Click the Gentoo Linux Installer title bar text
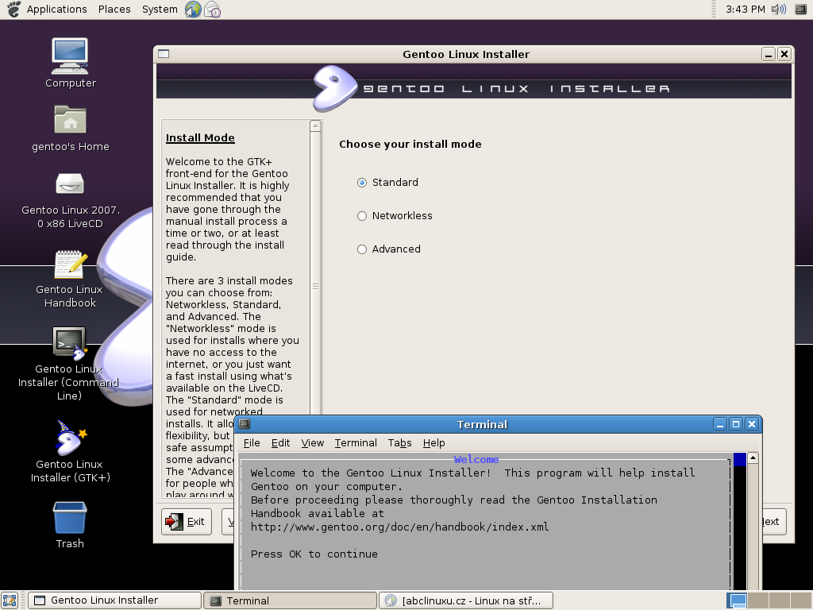 pyautogui.click(x=466, y=55)
